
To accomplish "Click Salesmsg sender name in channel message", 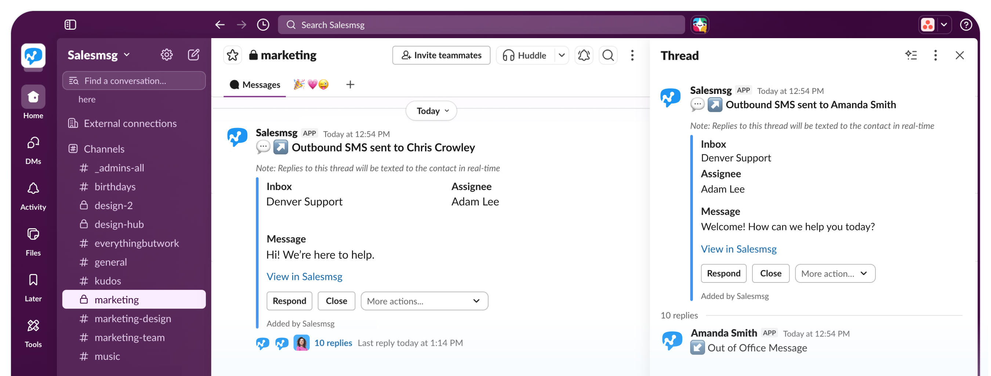I will click(x=277, y=133).
